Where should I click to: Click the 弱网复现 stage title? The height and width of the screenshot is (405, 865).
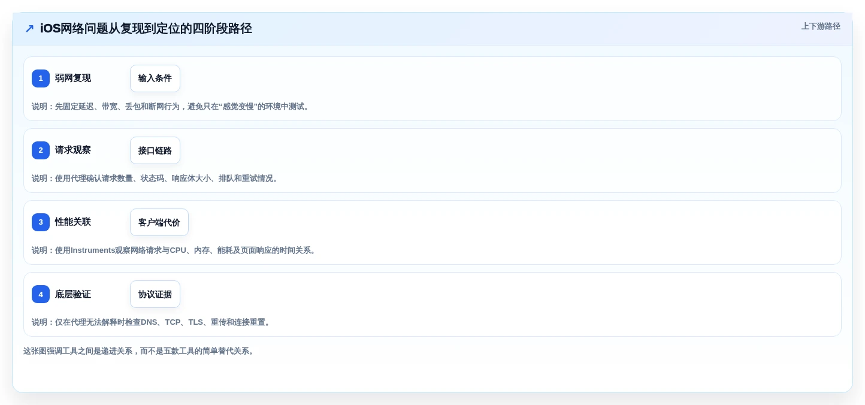point(73,78)
